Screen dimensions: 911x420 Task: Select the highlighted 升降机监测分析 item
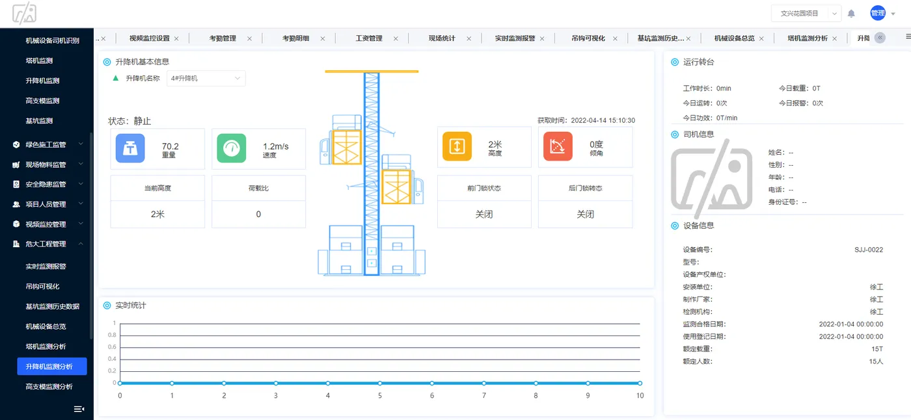[x=52, y=367]
